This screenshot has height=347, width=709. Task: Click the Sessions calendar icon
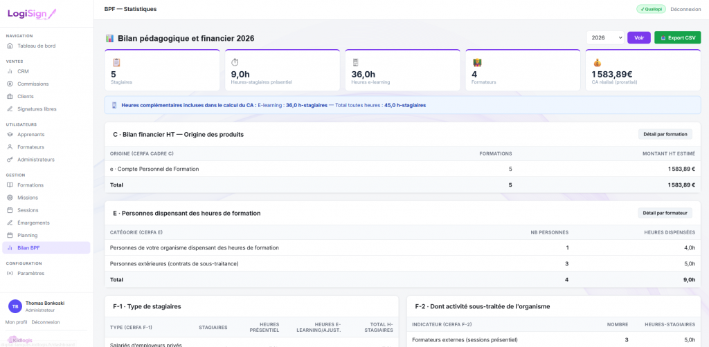(10, 210)
